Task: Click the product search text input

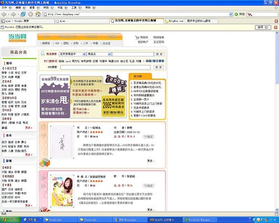Action: pyautogui.click(x=133, y=54)
